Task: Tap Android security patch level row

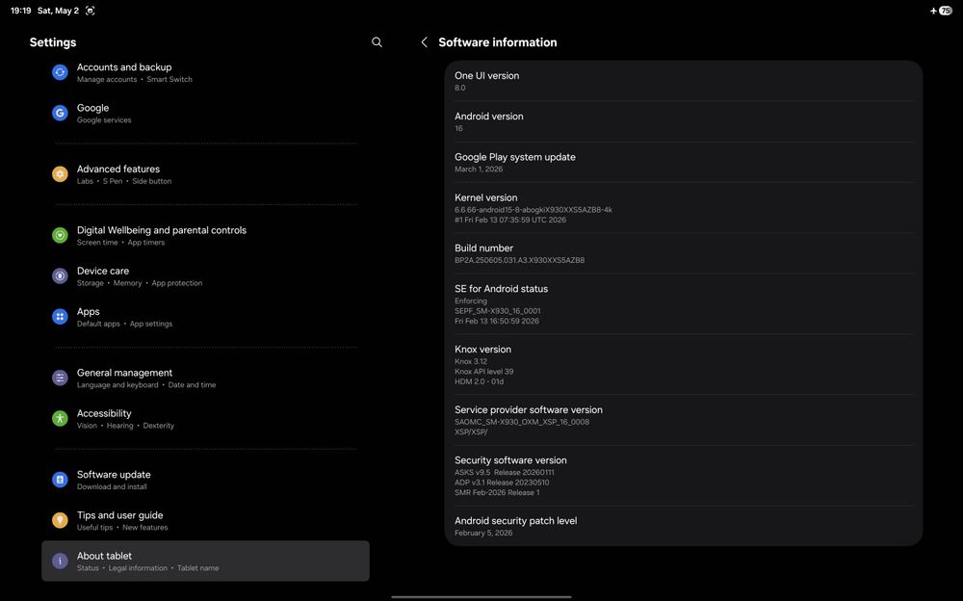Action: click(684, 526)
